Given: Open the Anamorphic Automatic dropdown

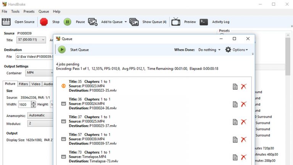Looking at the screenshot, I should tap(40, 115).
